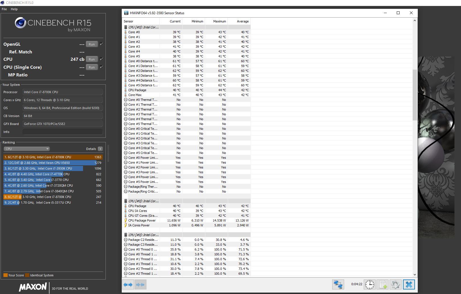Screen dimensions: 461x294
Task: Open the remote network monitoring icon in HWiNFO
Action: [338, 284]
